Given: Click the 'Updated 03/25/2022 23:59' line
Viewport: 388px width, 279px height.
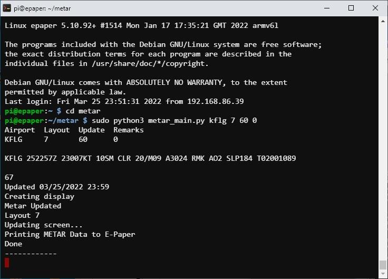Looking at the screenshot, I should tap(57, 187).
